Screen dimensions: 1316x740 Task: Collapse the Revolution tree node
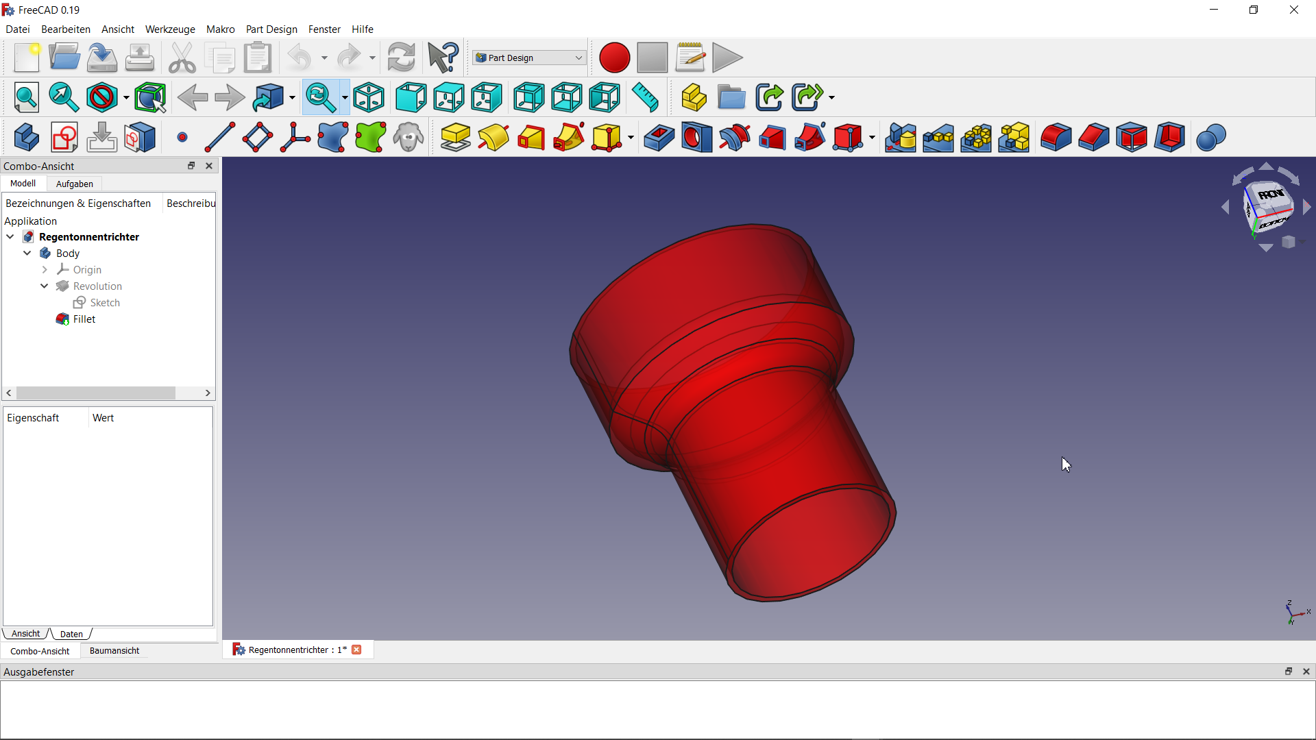45,286
